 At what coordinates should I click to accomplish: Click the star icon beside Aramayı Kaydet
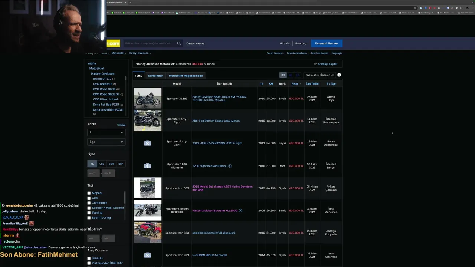coord(315,64)
